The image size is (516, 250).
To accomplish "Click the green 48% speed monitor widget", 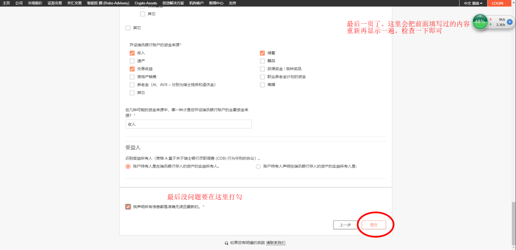I will click(x=480, y=22).
